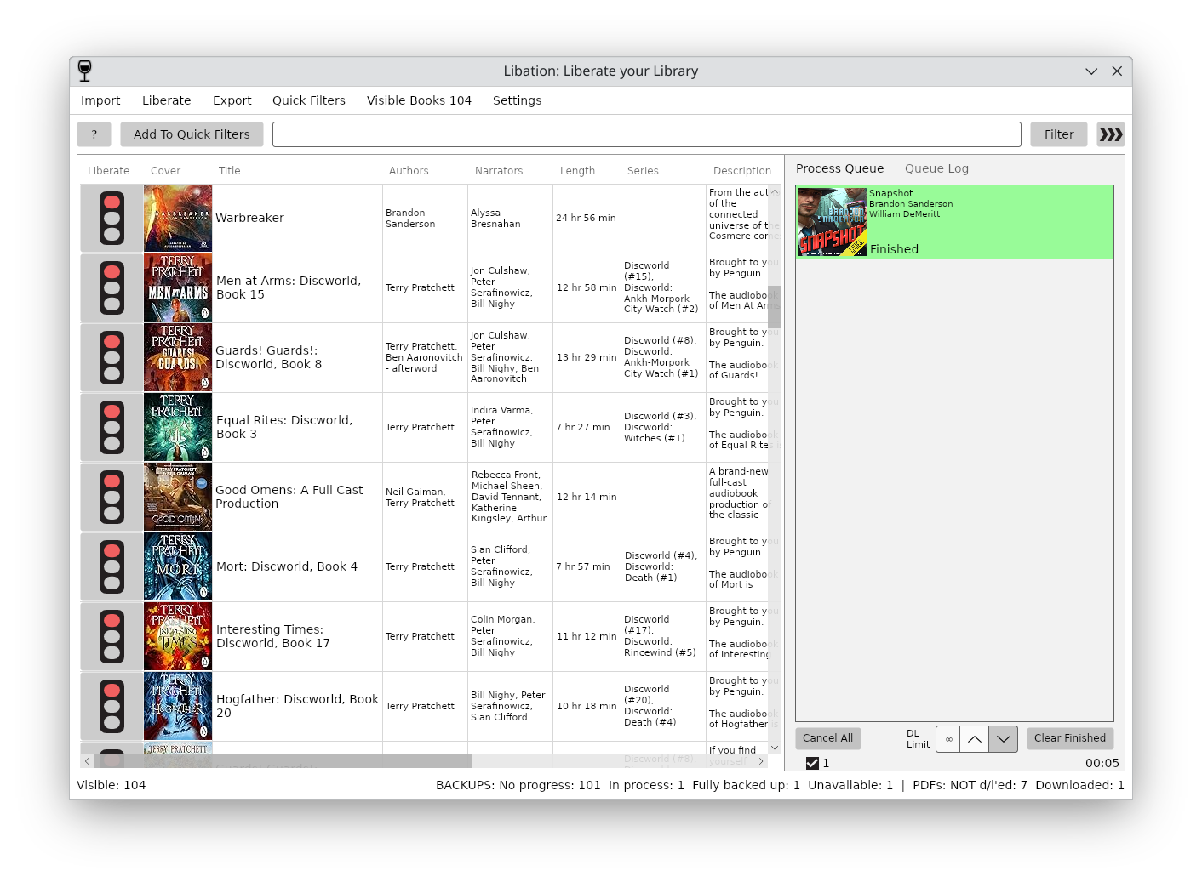
Task: Click the triple-chevron queue panel toggle
Action: click(x=1110, y=134)
